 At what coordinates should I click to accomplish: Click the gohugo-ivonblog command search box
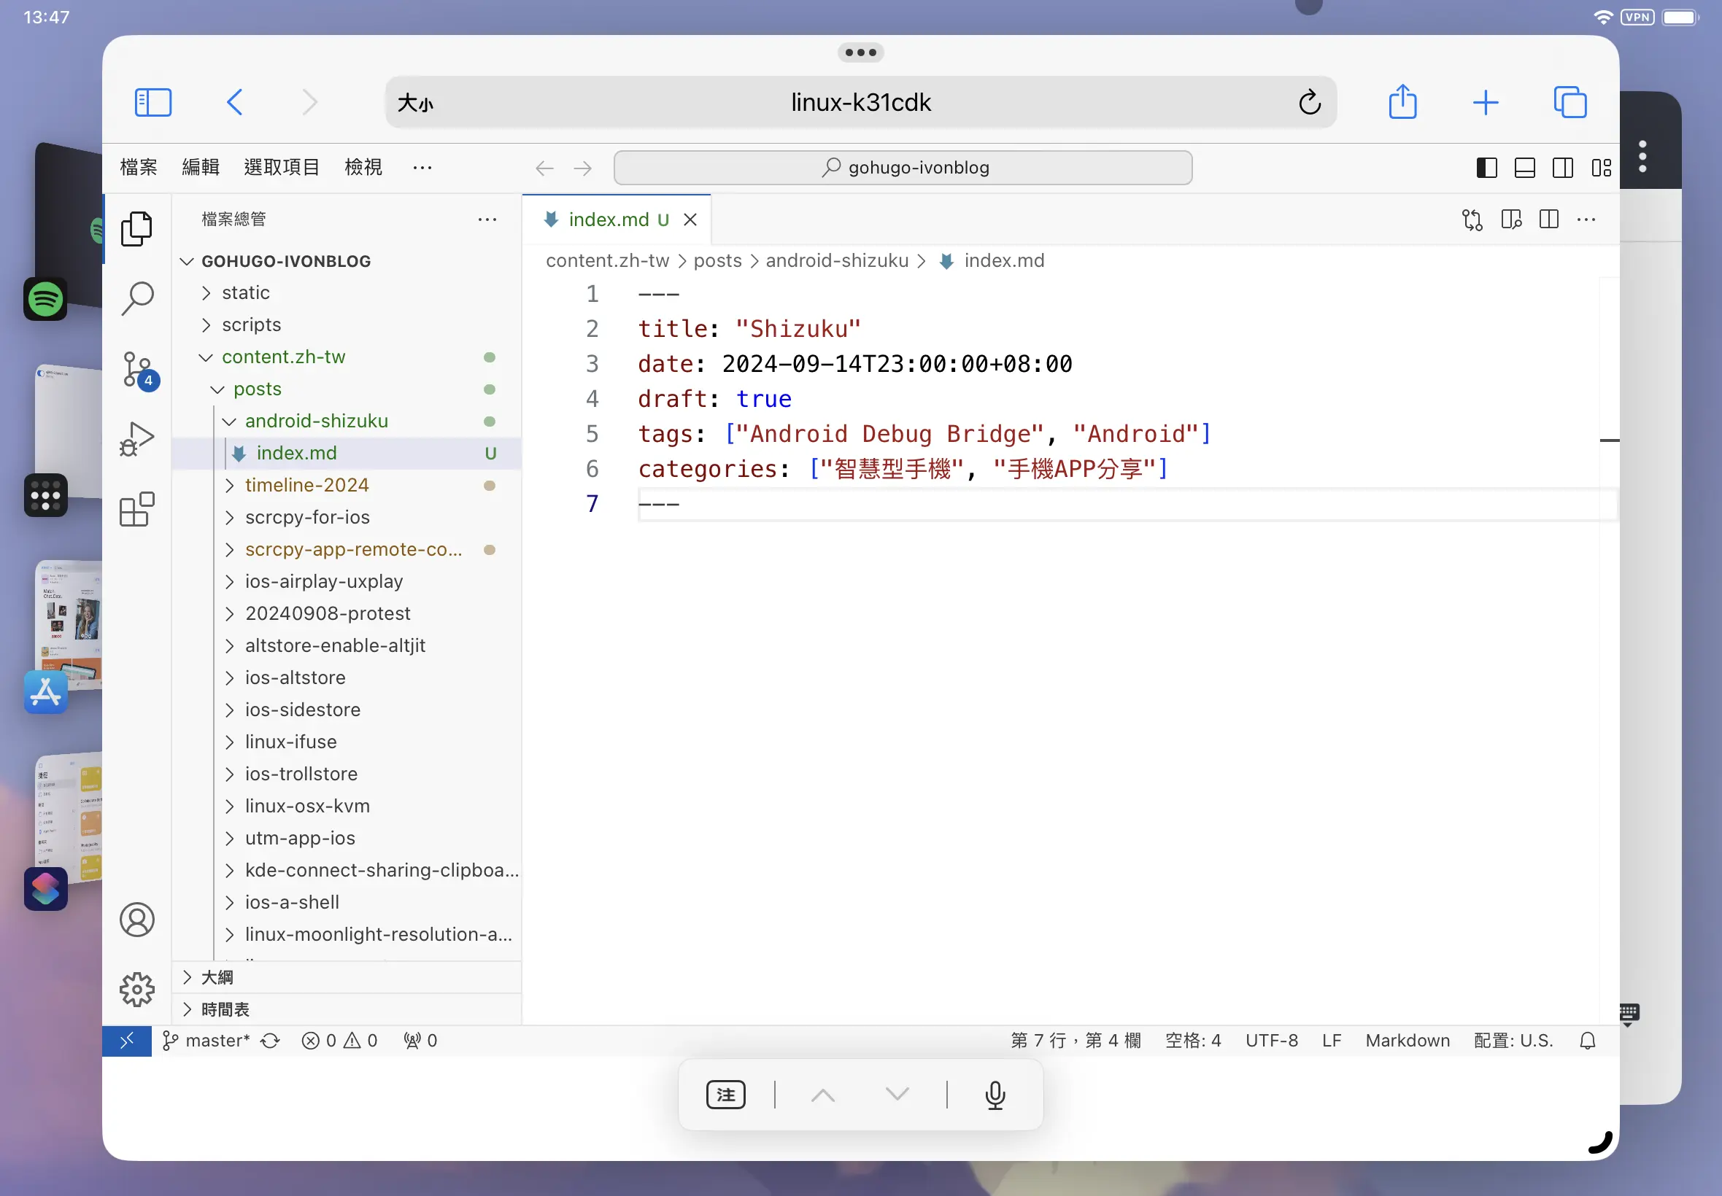tap(903, 167)
